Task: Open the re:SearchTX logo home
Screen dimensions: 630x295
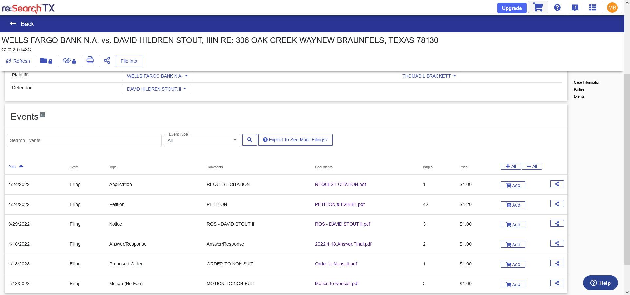Action: [28, 8]
